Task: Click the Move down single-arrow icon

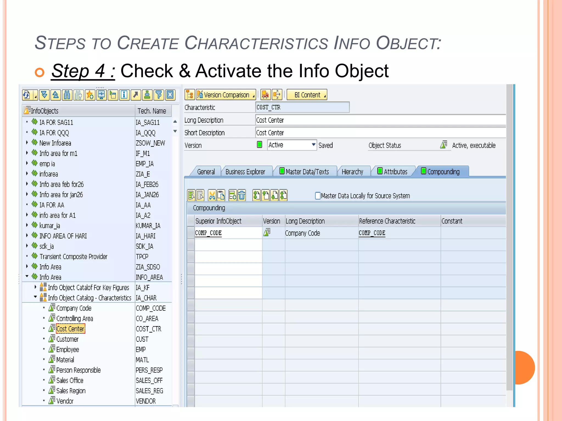Action: pyautogui.click(x=274, y=195)
